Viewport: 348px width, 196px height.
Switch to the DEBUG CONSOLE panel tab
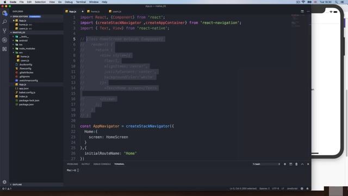coord(102,164)
